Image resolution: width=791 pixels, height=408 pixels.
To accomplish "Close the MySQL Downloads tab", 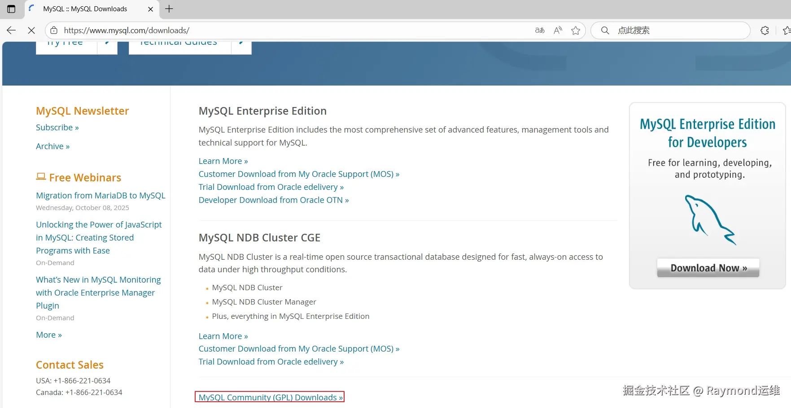I will pos(150,9).
